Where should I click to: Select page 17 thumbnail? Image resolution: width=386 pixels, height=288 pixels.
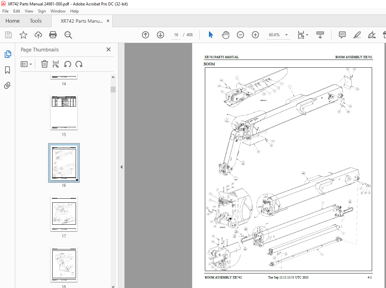coord(64,214)
